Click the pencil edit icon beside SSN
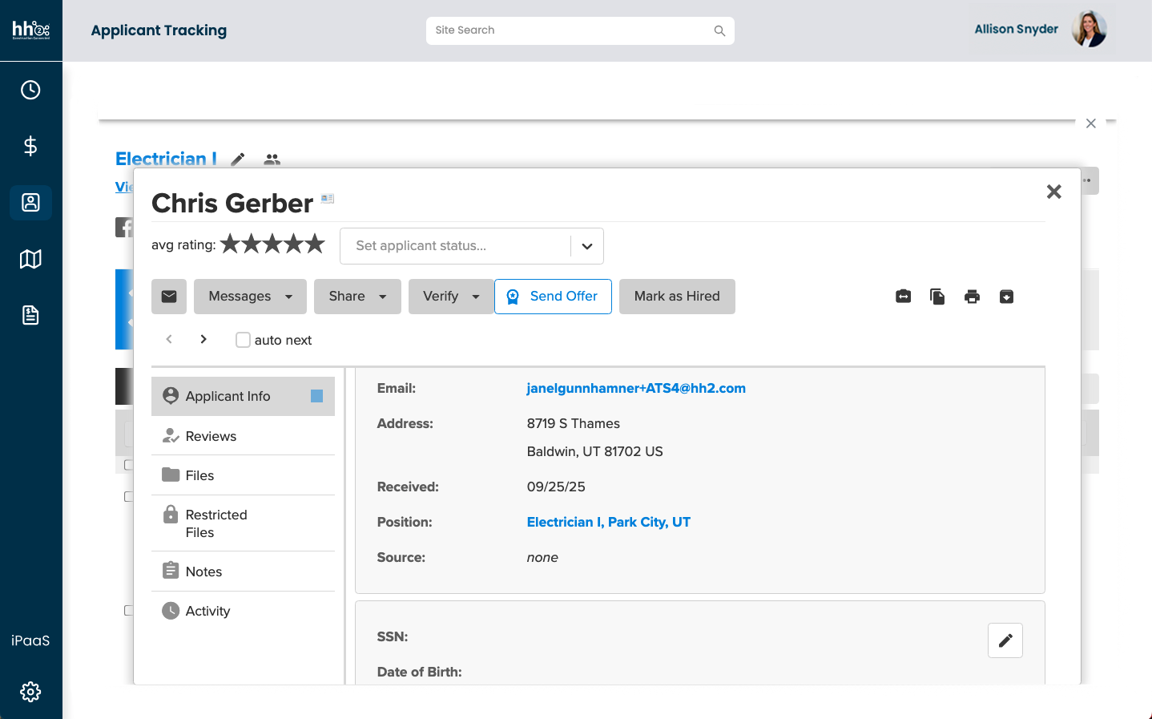Viewport: 1152px width, 719px height. [1005, 640]
